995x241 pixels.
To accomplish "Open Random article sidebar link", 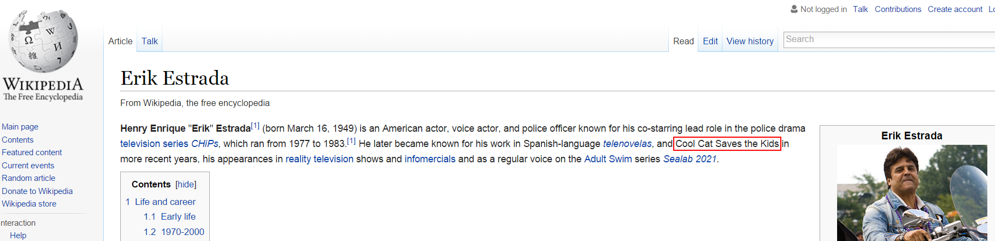I will 28,178.
